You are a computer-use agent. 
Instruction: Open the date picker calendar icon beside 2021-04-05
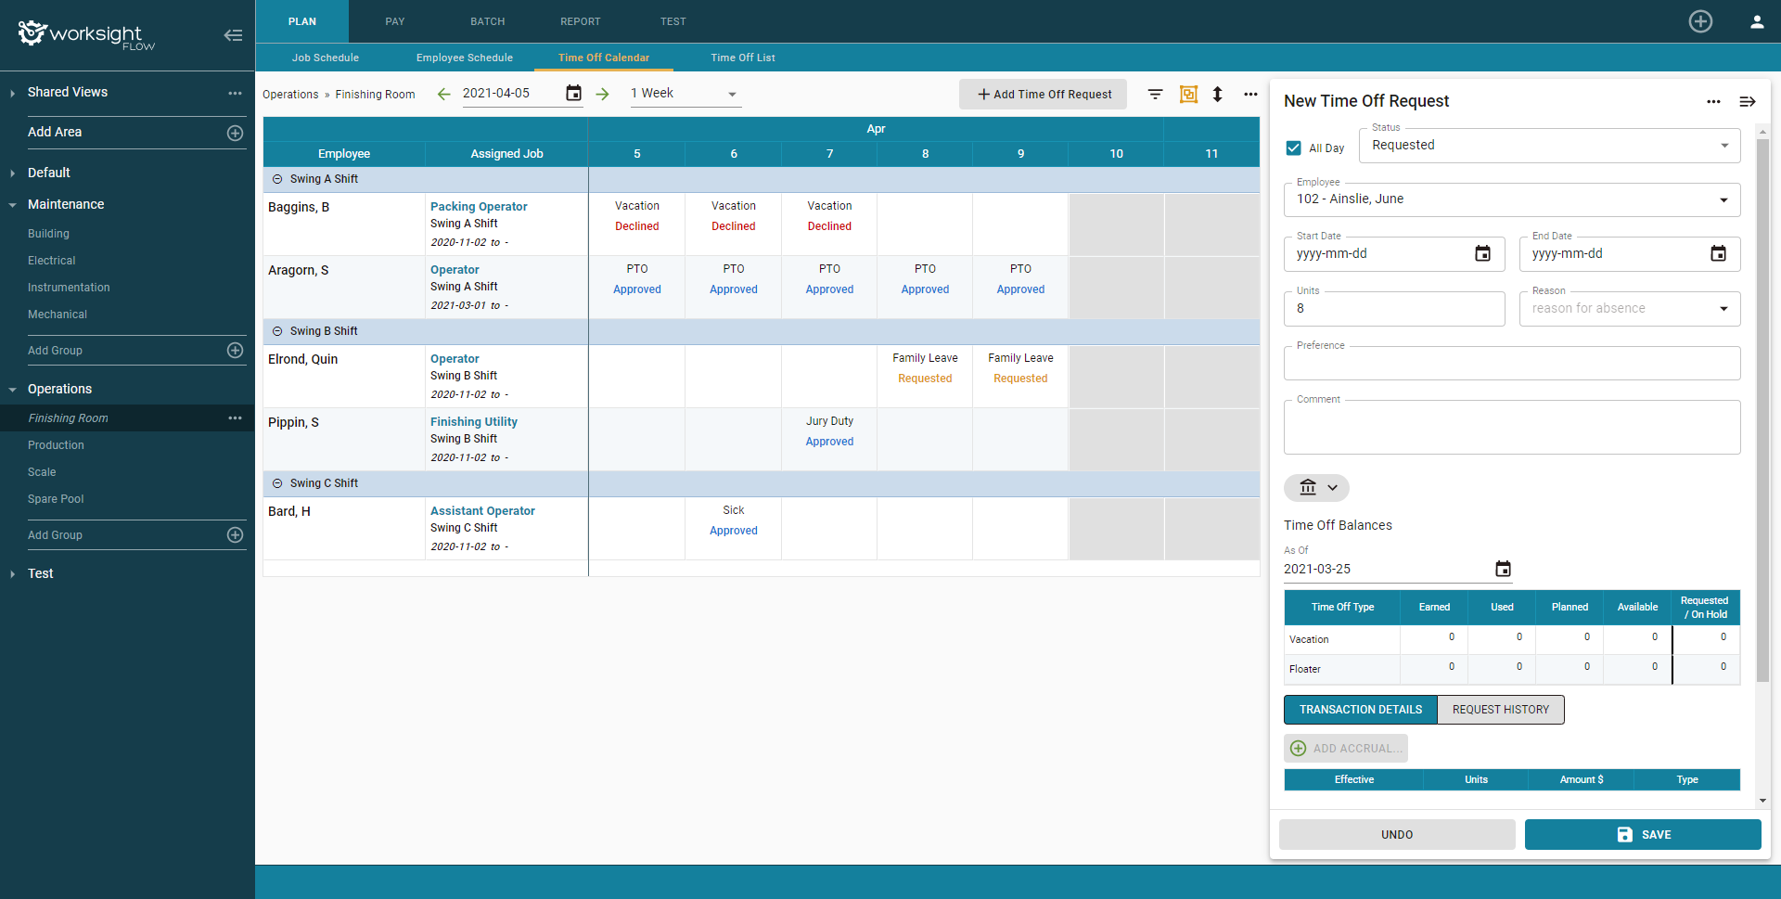573,93
